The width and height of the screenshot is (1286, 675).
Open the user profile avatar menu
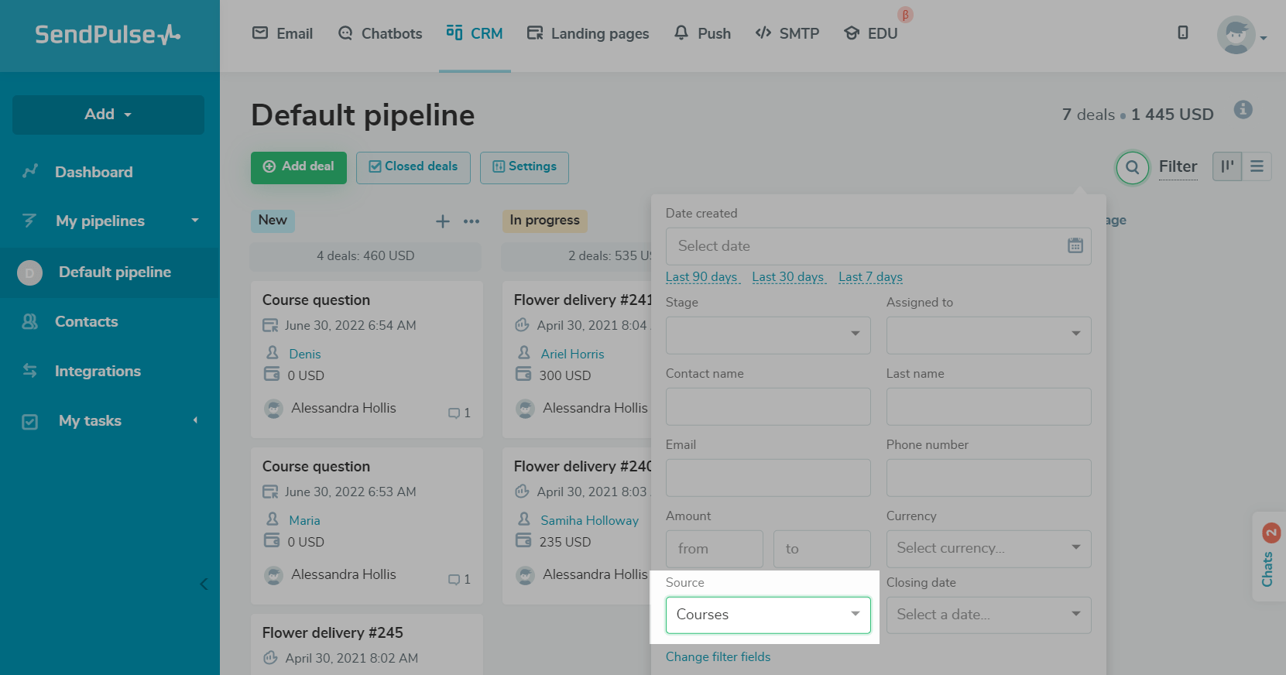pyautogui.click(x=1236, y=36)
